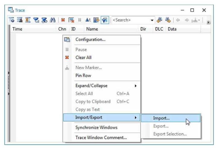Click the Trace window title icon
Viewport: 216px width, 148px height.
[11, 10]
